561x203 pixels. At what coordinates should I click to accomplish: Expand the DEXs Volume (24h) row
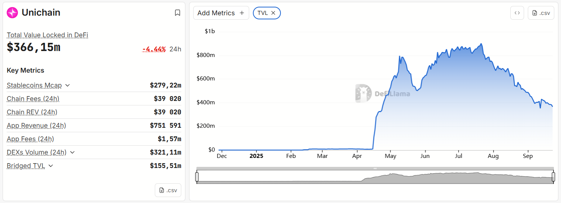click(72, 152)
